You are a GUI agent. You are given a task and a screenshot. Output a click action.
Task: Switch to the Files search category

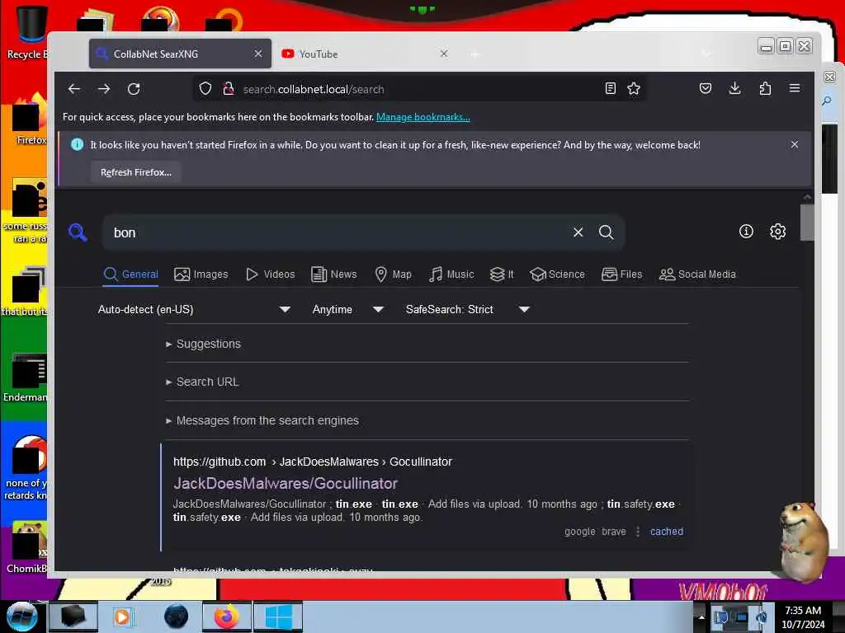point(622,274)
